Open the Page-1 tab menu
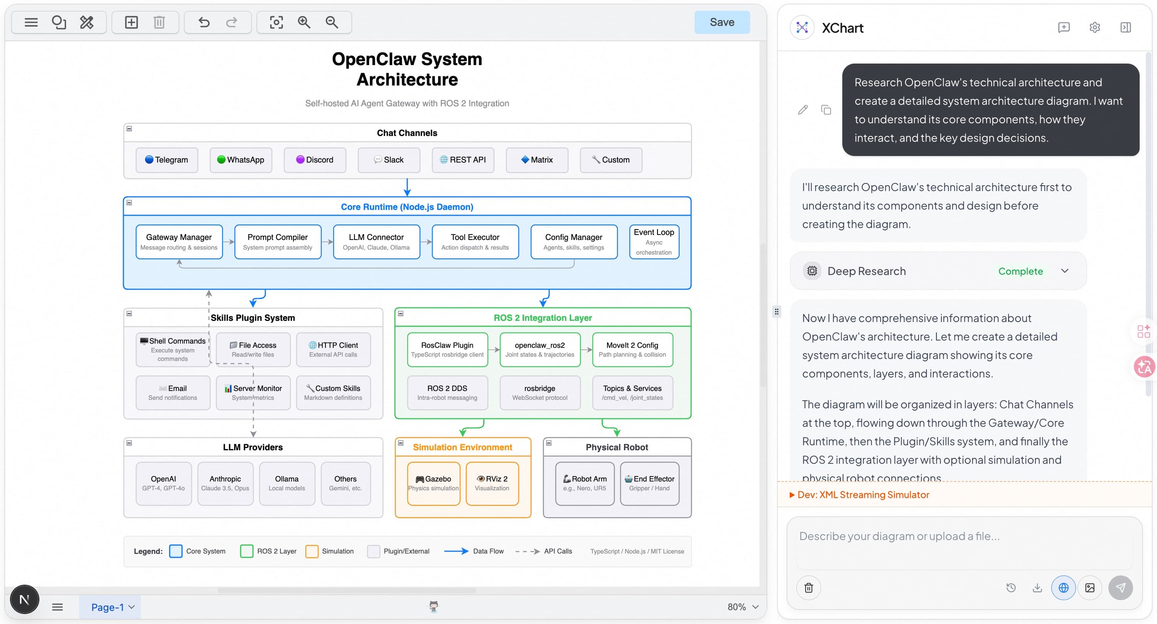 112,607
